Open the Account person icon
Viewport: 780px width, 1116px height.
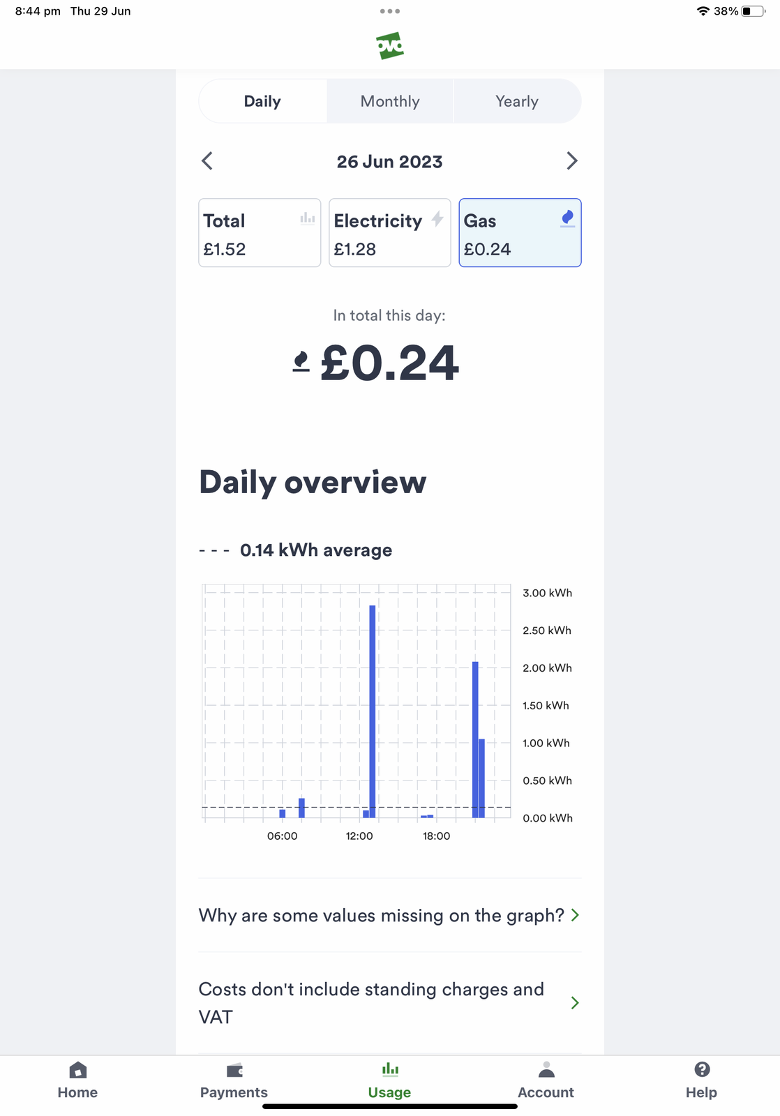pos(546,1070)
